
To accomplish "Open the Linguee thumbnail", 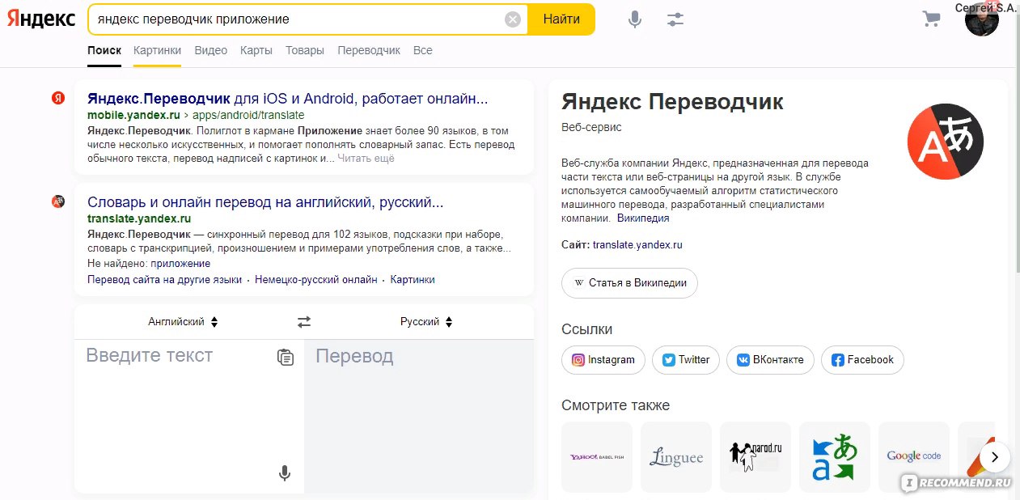I will (x=676, y=457).
